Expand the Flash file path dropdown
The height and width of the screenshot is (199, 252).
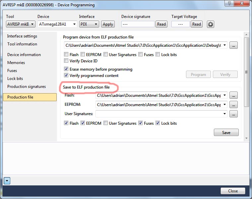[224, 95]
